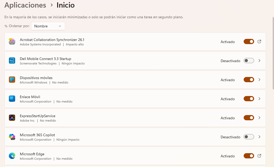The image size is (274, 167).
Task: Click the Enlace Móvil app icon
Action: [12, 98]
